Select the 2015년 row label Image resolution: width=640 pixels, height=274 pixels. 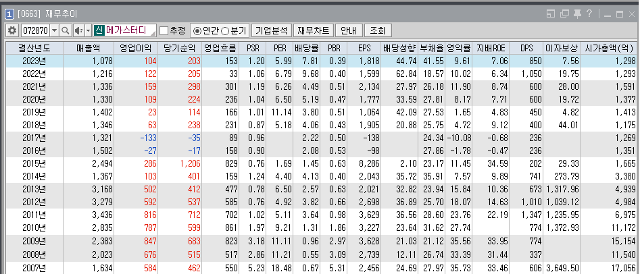[x=34, y=164]
